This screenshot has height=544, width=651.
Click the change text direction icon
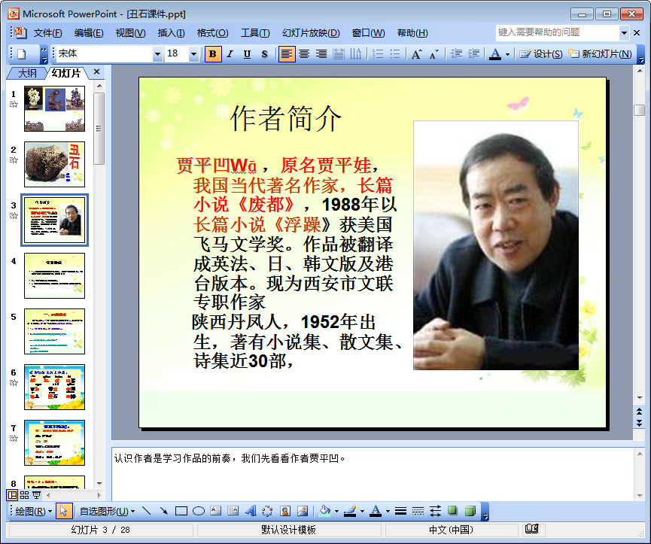click(356, 54)
